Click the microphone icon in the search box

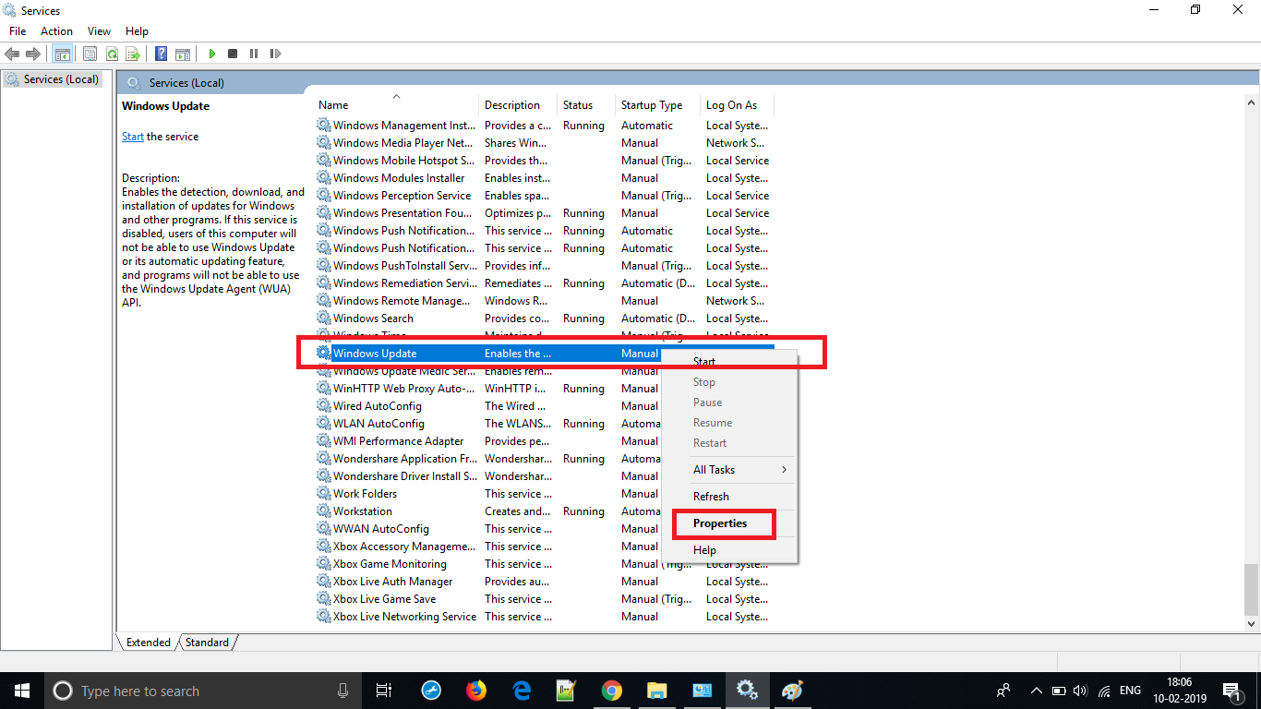coord(343,691)
